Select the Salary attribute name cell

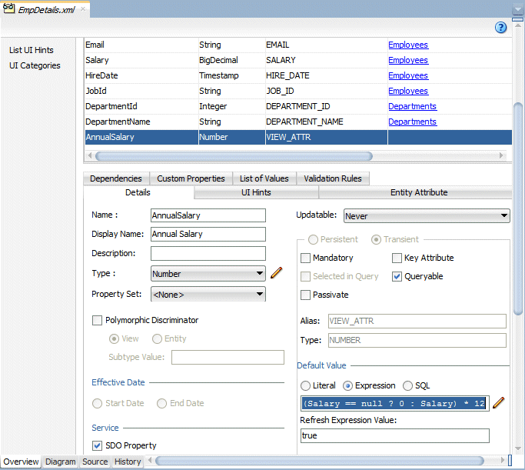point(141,60)
